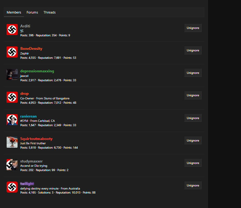Viewport: 241px width, 208px height.
Task: Click the user title 'Zephir'
Action: click(x=24, y=54)
